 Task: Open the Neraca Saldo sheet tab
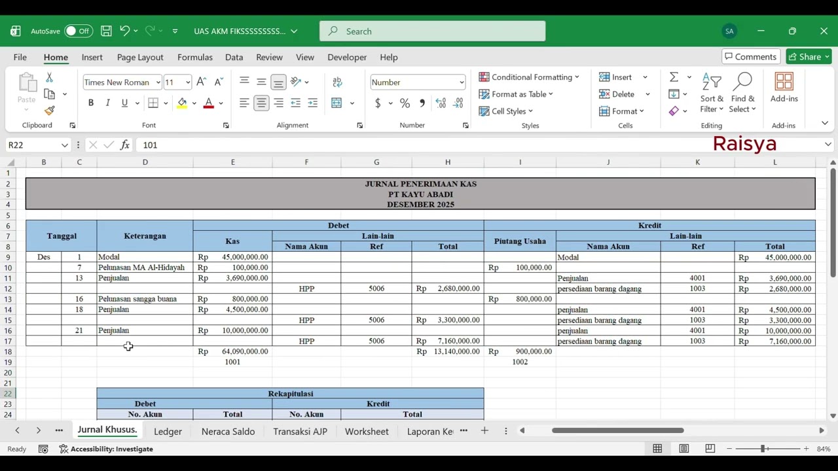pos(228,431)
